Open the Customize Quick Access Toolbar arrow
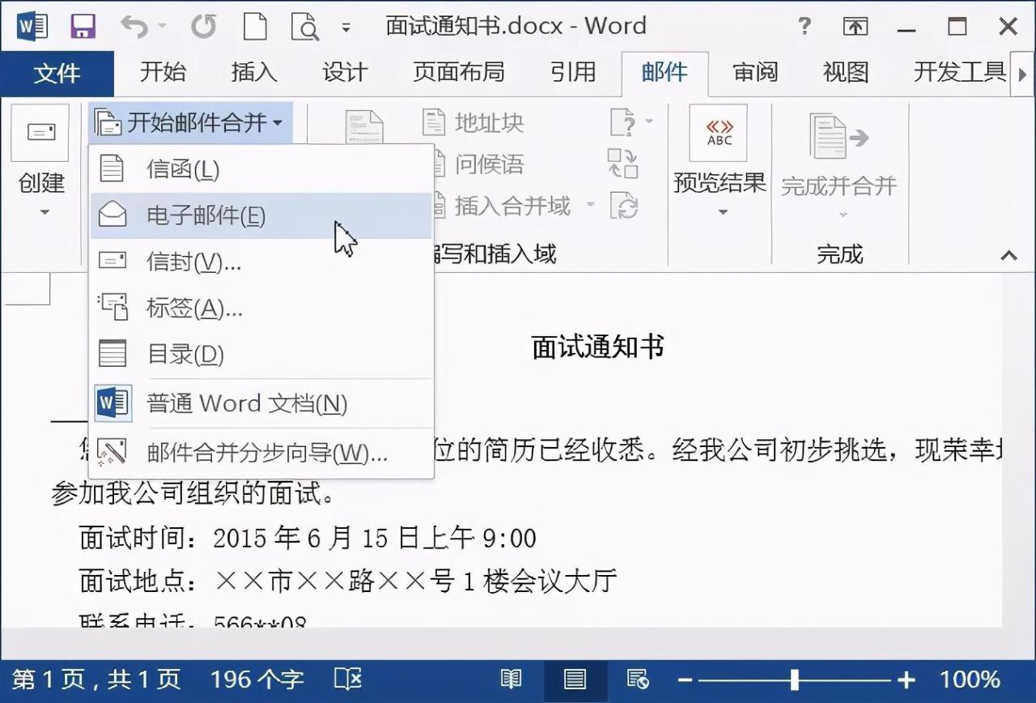This screenshot has width=1036, height=703. point(346,28)
